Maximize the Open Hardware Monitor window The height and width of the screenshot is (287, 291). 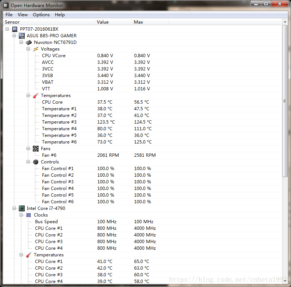pyautogui.click(x=266, y=4)
